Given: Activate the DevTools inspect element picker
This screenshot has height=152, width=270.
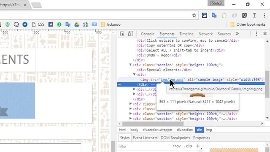Looking at the screenshot, I should tap(122, 34).
